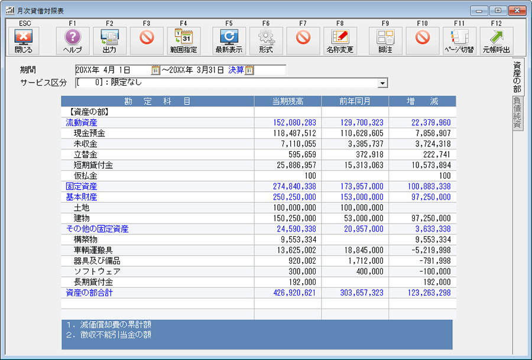The width and height of the screenshot is (532, 360).
Task: Click the disabled F10 prohibited icon
Action: (x=423, y=41)
